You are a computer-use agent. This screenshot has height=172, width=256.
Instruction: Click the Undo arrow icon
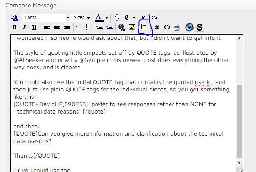click(145, 17)
